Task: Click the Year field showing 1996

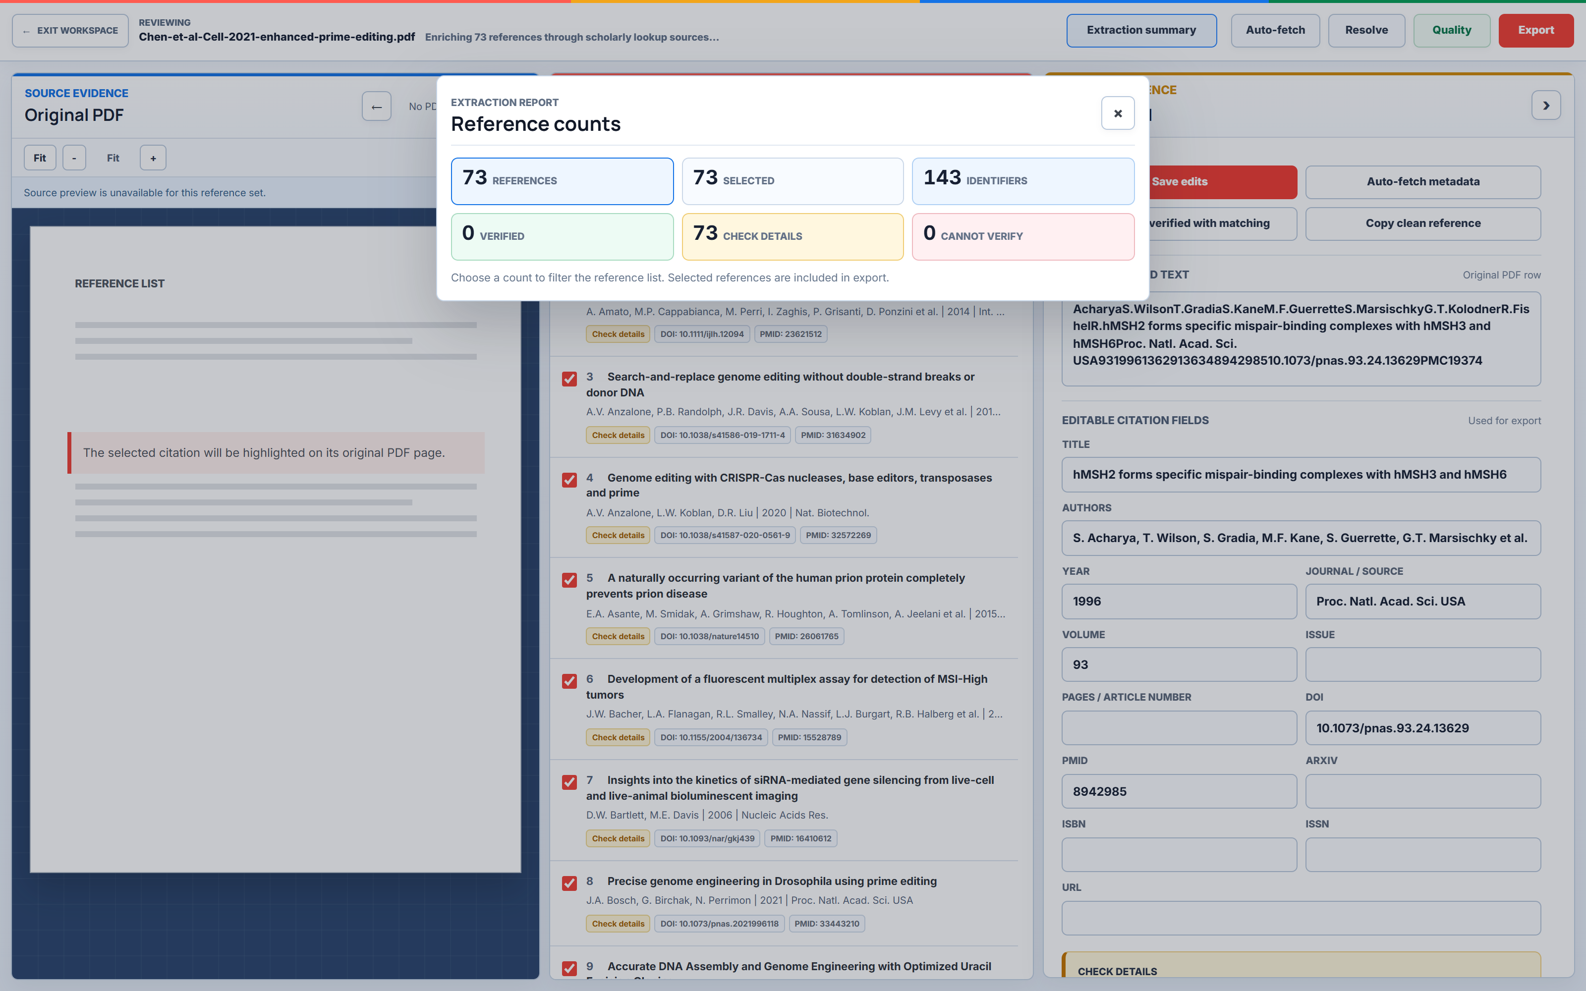Action: click(1179, 602)
